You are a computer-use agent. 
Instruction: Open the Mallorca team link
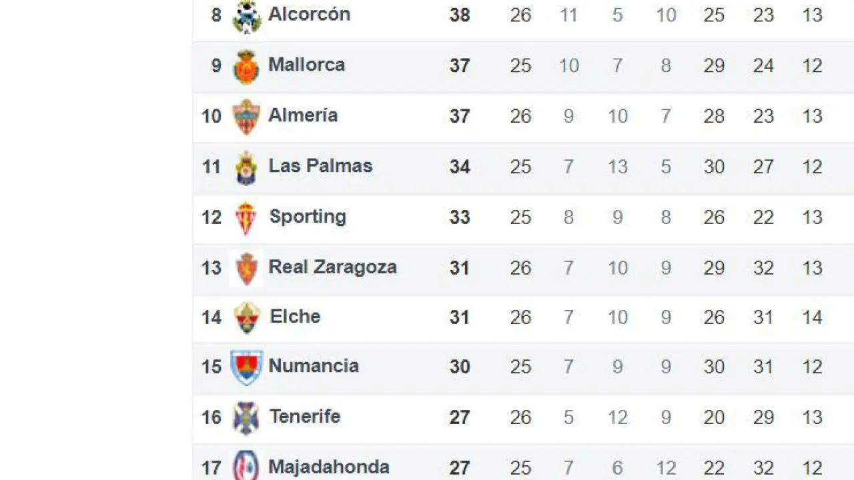point(306,65)
